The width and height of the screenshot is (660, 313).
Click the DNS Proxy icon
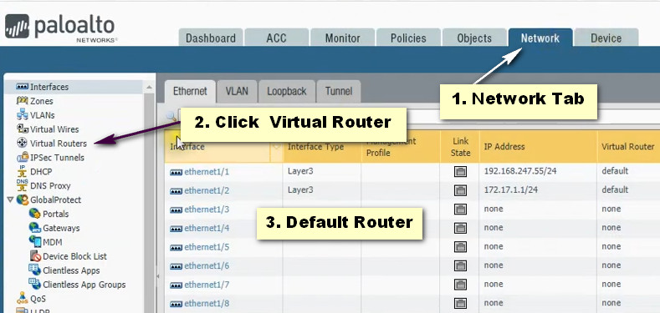tap(23, 185)
